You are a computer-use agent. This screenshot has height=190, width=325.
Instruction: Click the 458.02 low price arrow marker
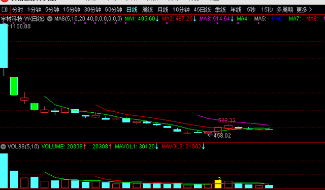(x=219, y=136)
